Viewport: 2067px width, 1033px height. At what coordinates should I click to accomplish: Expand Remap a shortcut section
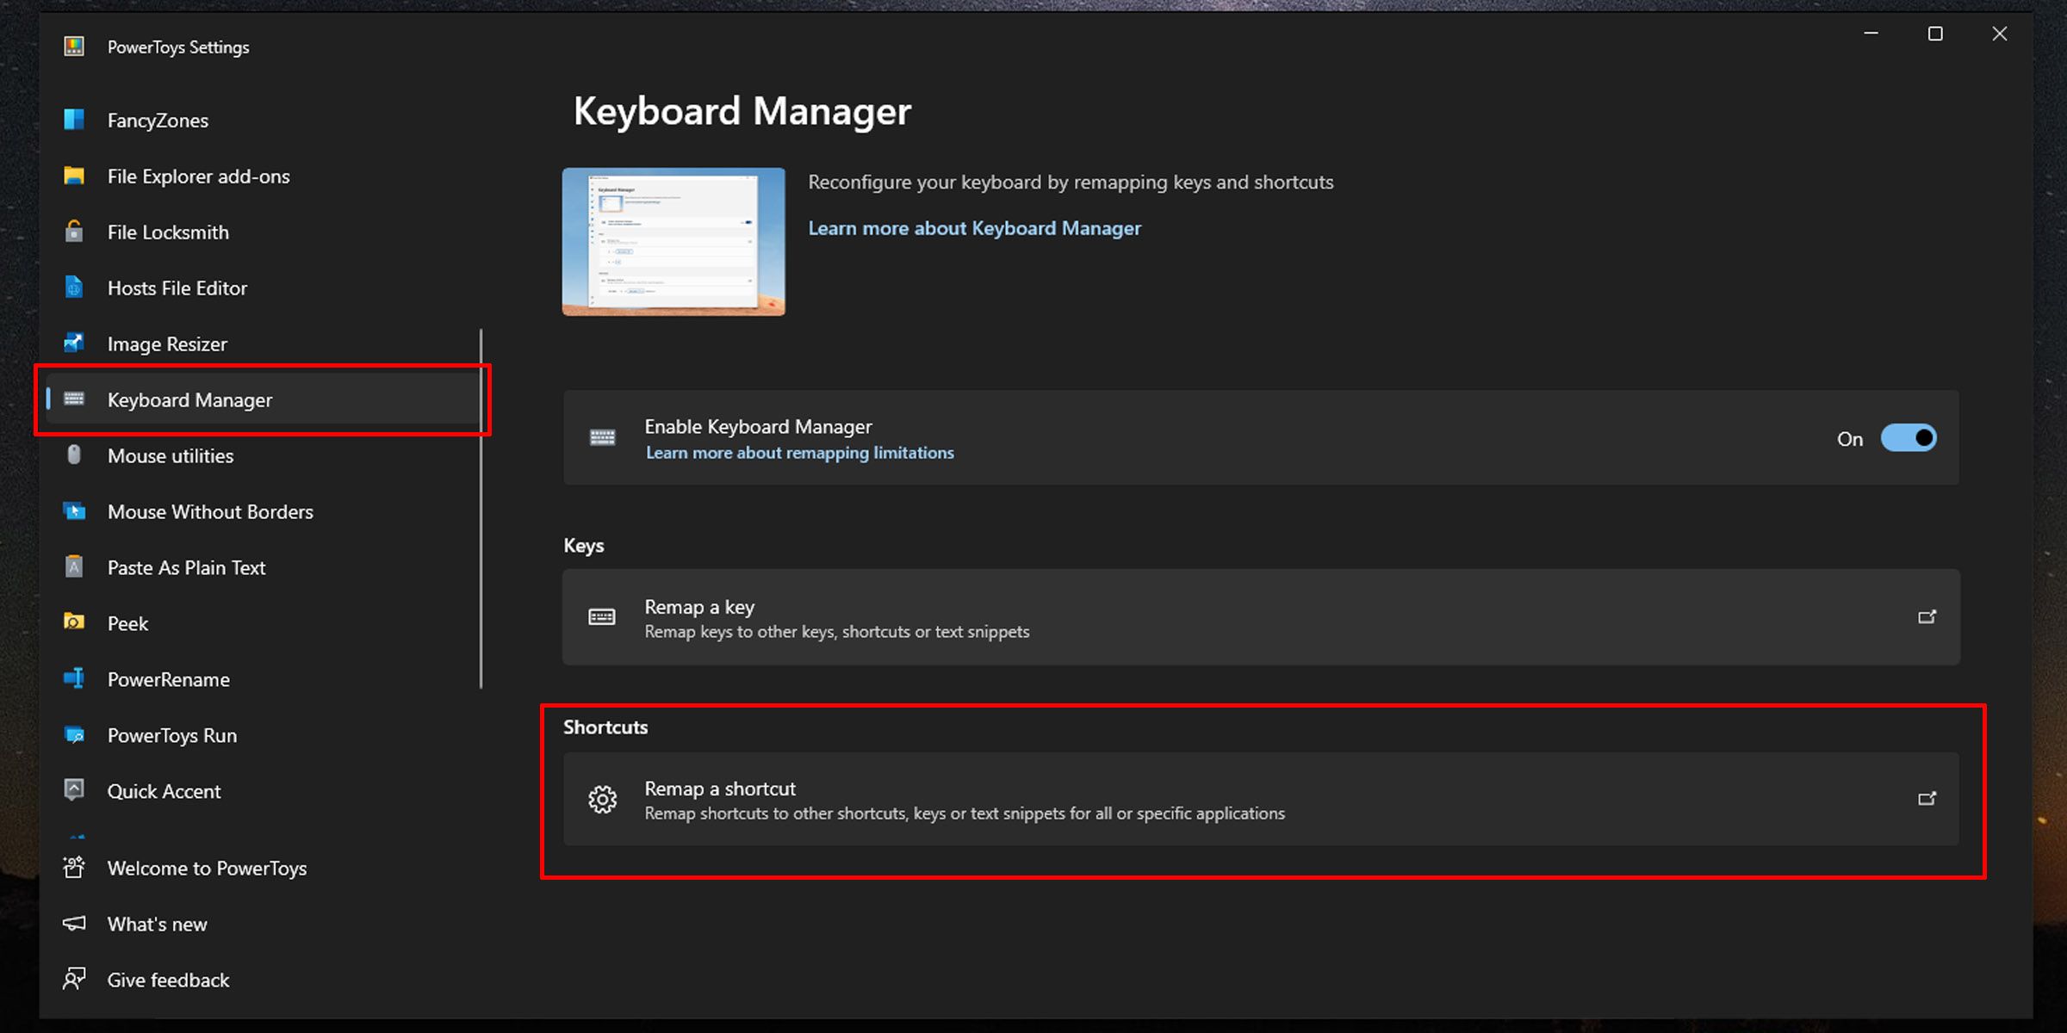coord(1927,799)
